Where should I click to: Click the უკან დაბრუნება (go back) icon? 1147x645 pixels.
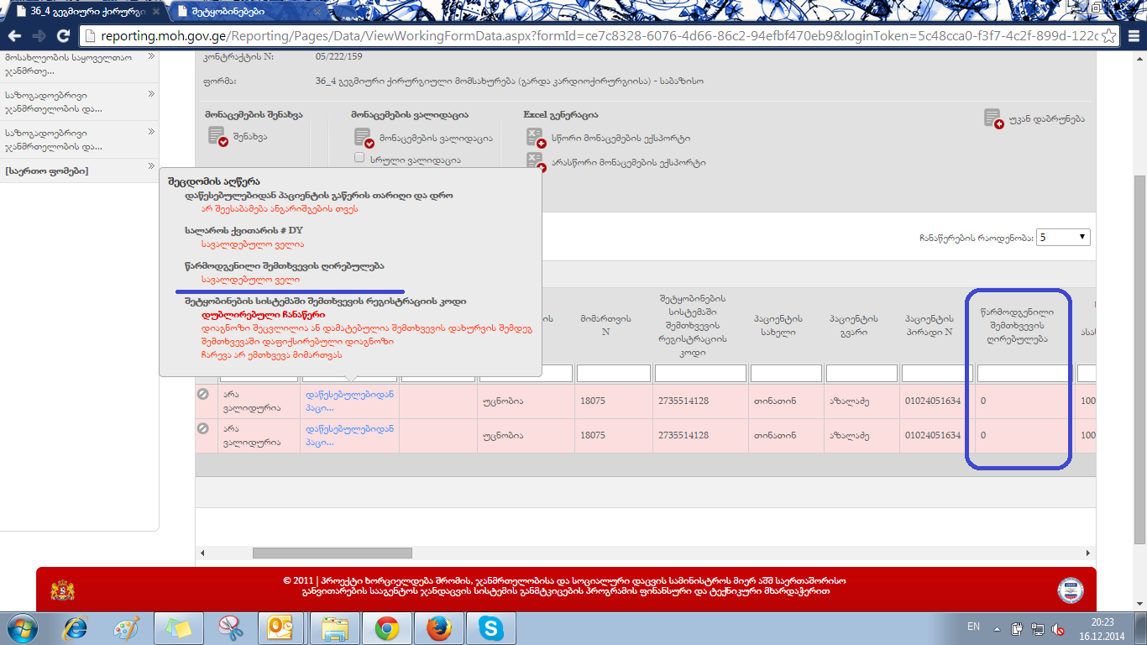tap(994, 118)
